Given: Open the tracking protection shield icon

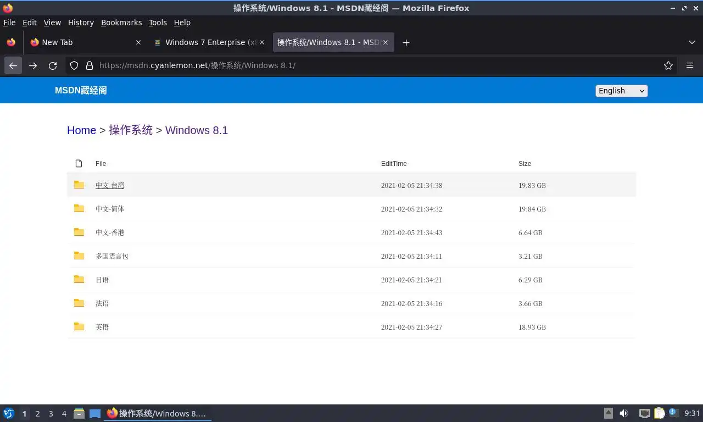Looking at the screenshot, I should (x=74, y=65).
